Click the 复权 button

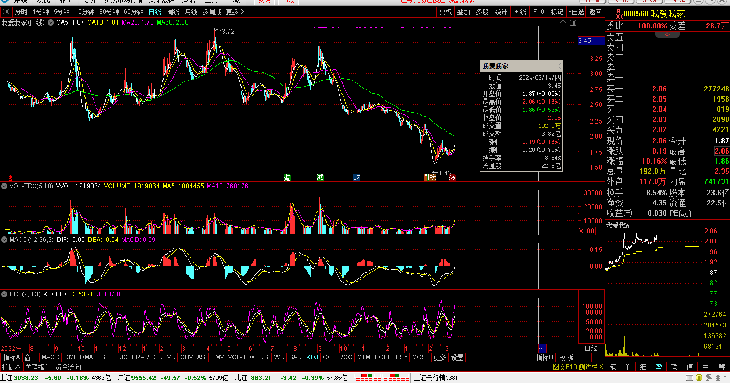[x=446, y=12]
